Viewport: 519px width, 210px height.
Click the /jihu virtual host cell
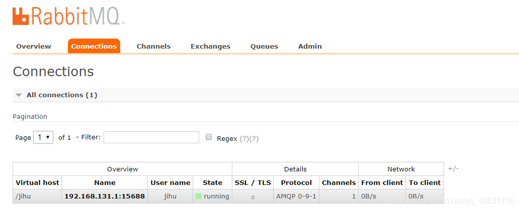click(x=37, y=196)
